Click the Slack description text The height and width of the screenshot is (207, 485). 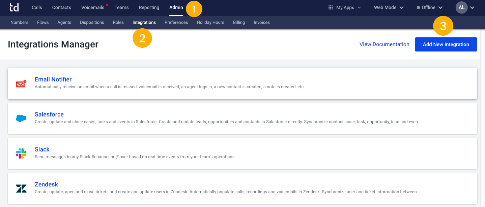click(135, 157)
